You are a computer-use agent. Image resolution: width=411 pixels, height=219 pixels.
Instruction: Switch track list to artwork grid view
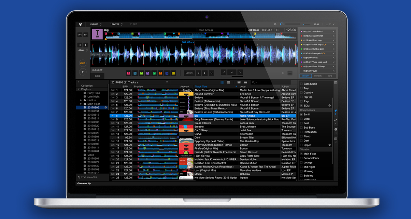click(x=222, y=83)
